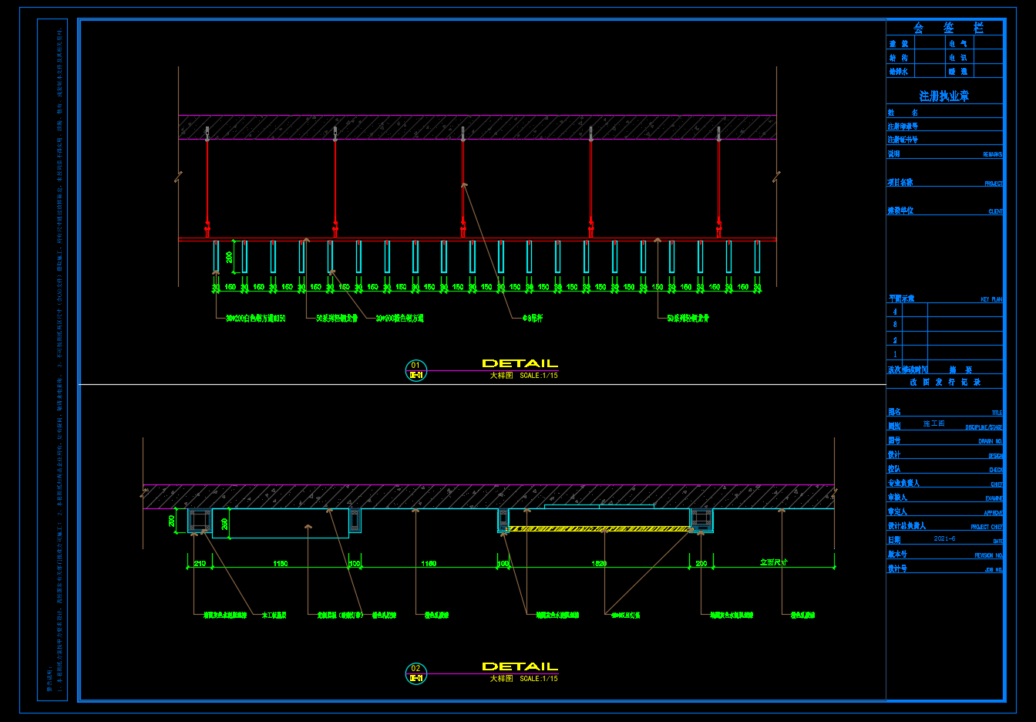The image size is (1036, 722).
Task: Click the DESIGN label
Action: click(995, 456)
